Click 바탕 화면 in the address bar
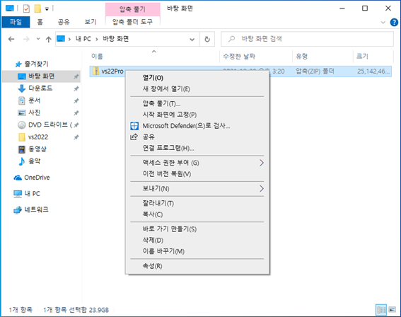 (115, 39)
